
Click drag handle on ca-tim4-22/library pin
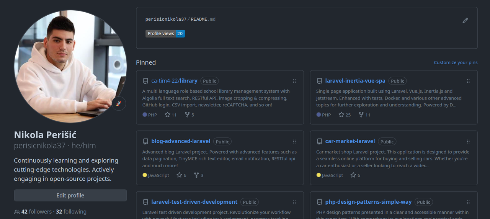(294, 81)
